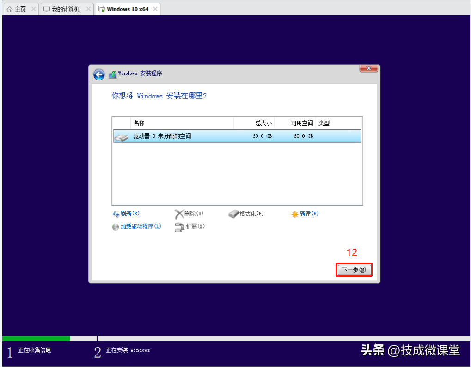This screenshot has height=367, width=471.
Task: Click the 加载驱动程序(L) link
Action: [x=141, y=226]
